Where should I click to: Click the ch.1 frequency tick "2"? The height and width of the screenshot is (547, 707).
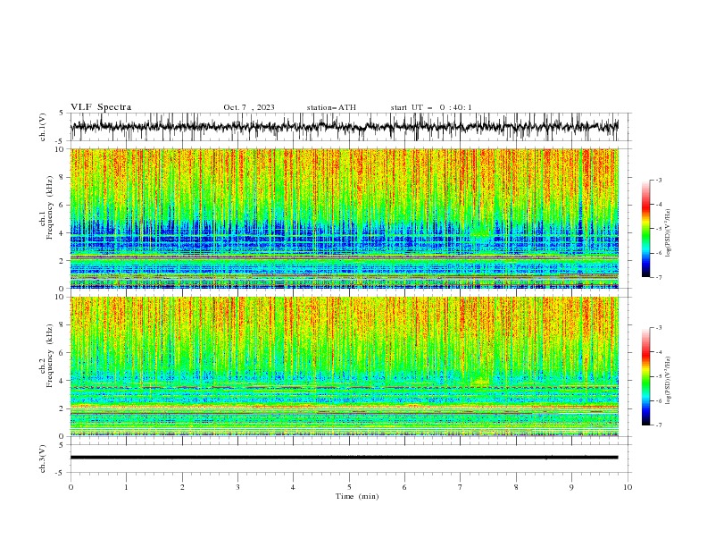pos(62,261)
